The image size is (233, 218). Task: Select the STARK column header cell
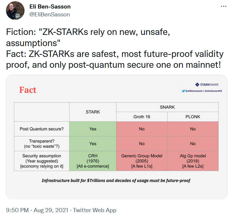pos(93,112)
